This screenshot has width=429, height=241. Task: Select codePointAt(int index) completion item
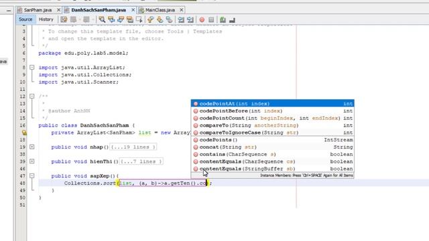[x=273, y=104]
